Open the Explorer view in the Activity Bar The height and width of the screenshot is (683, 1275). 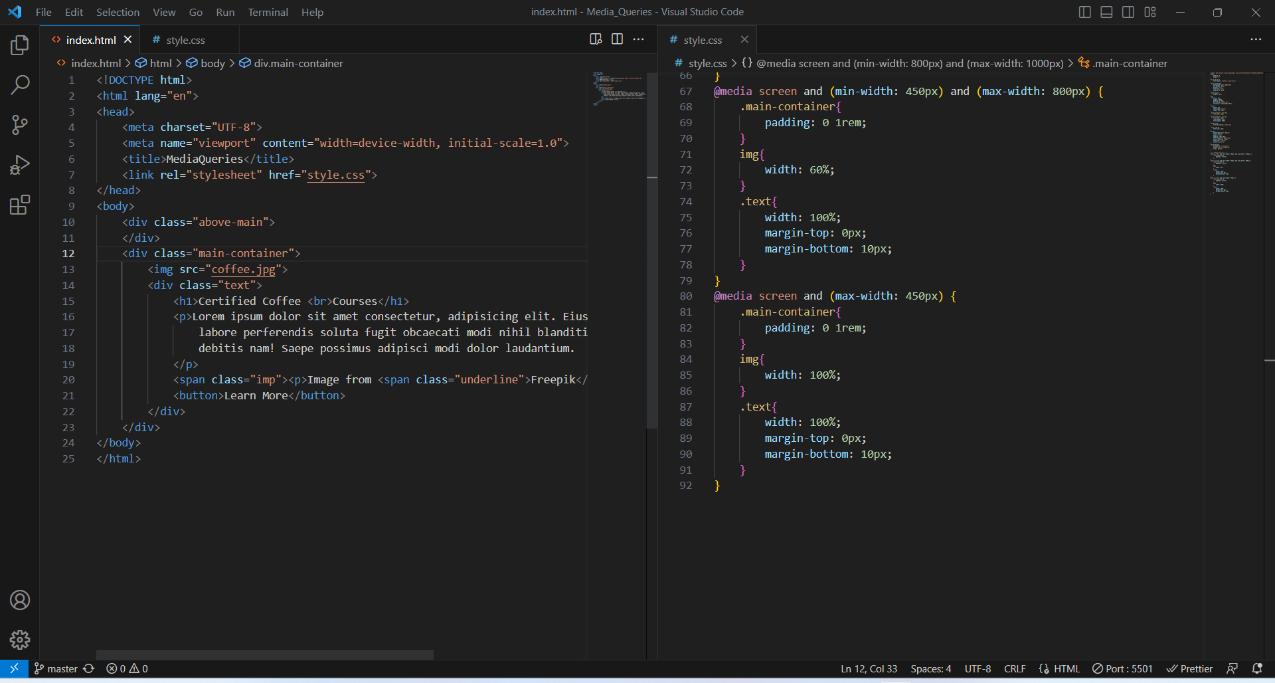pyautogui.click(x=20, y=45)
